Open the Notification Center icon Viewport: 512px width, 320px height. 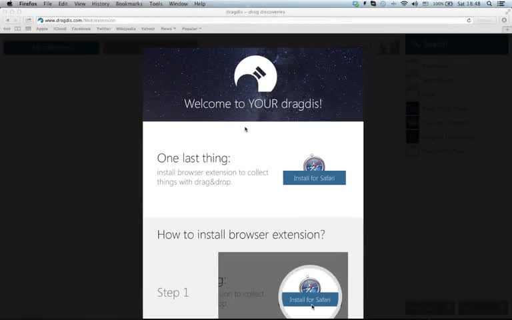(x=501, y=4)
